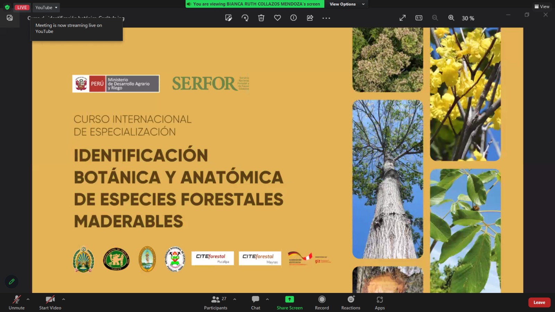Click the green encryption shield icon
This screenshot has height=312, width=555.
pyautogui.click(x=7, y=7)
